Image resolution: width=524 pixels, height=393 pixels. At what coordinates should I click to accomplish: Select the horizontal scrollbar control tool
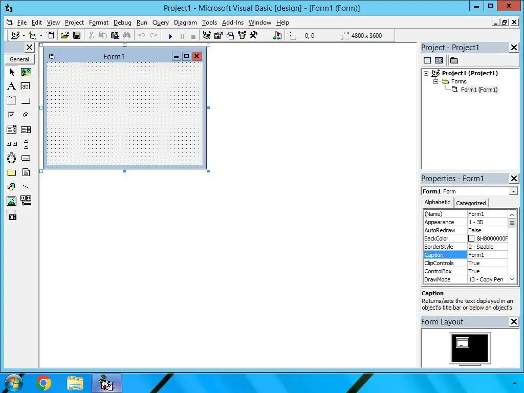point(12,144)
